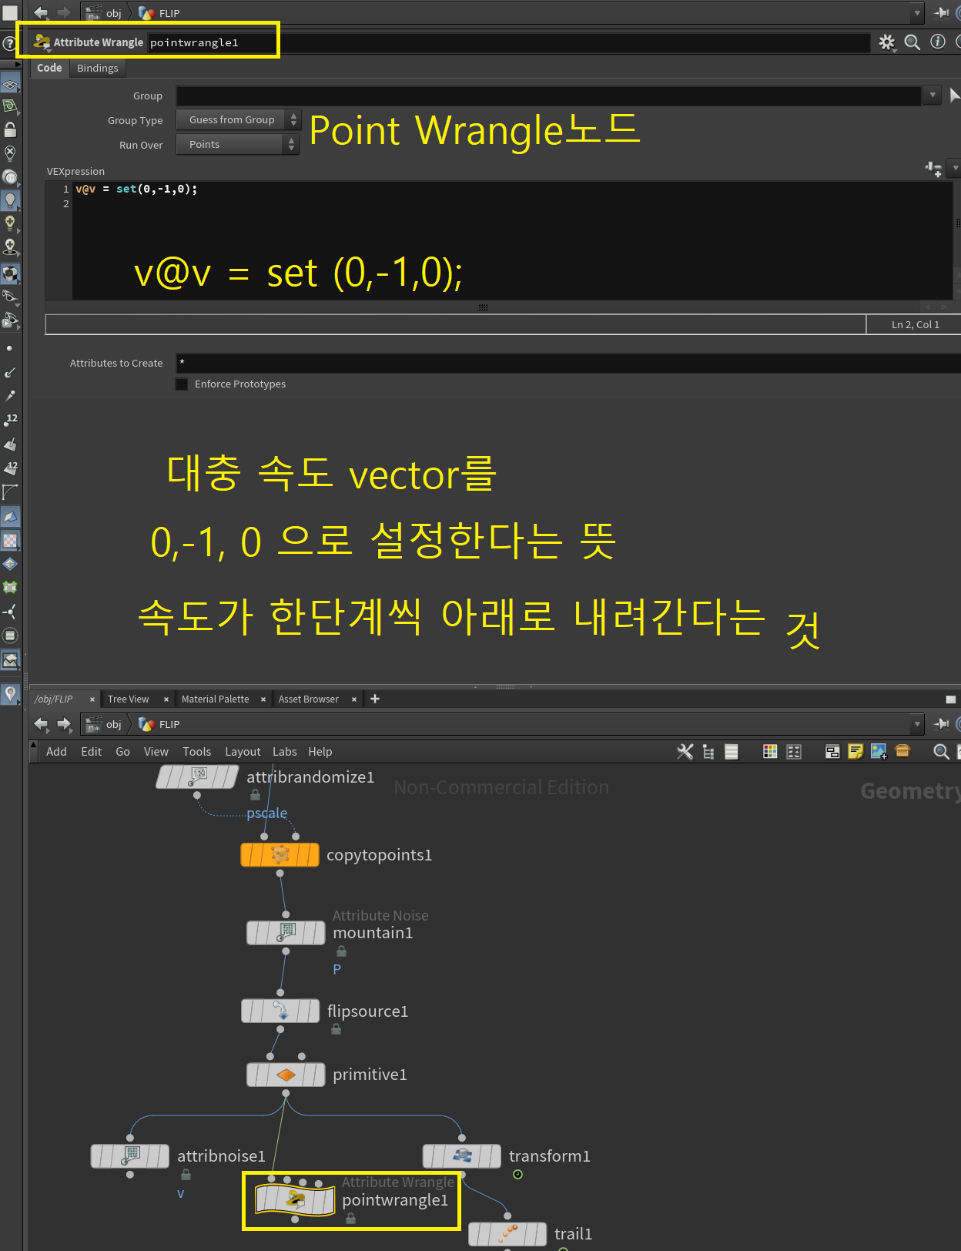Open the Labs menu in network editor

tap(285, 752)
